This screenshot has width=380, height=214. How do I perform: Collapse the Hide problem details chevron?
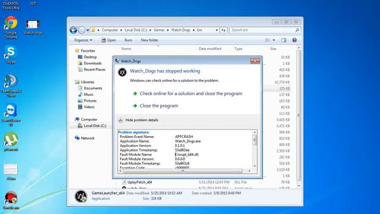coord(120,120)
